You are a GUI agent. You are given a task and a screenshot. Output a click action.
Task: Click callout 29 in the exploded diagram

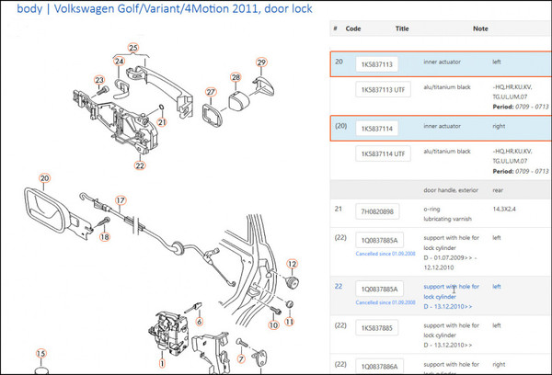tap(260, 62)
